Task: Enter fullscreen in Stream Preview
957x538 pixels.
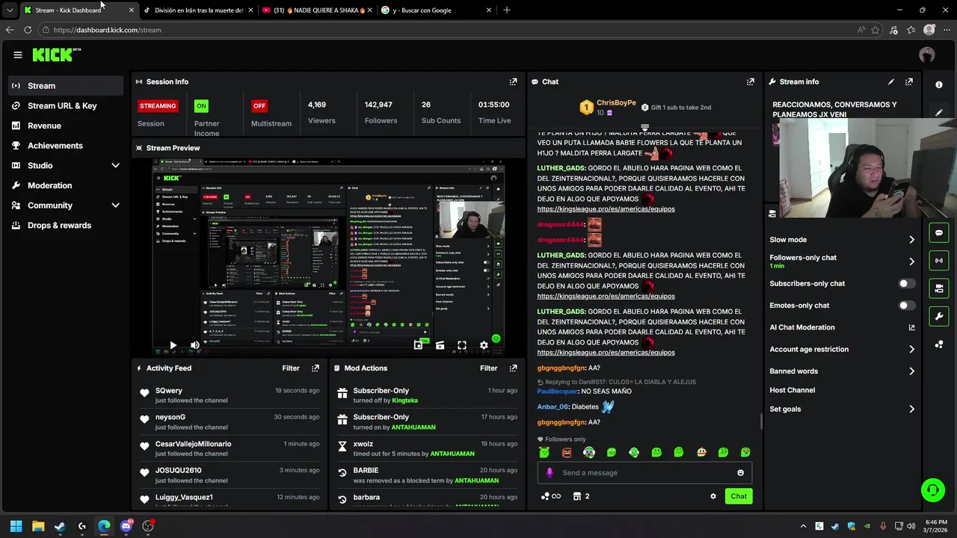Action: click(x=462, y=345)
